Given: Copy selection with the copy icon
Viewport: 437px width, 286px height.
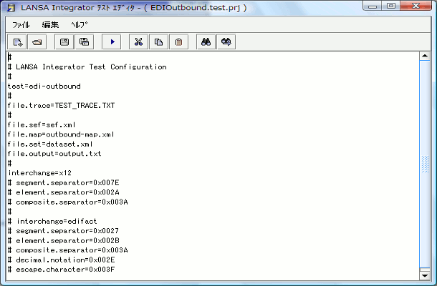Looking at the screenshot, I should 159,42.
